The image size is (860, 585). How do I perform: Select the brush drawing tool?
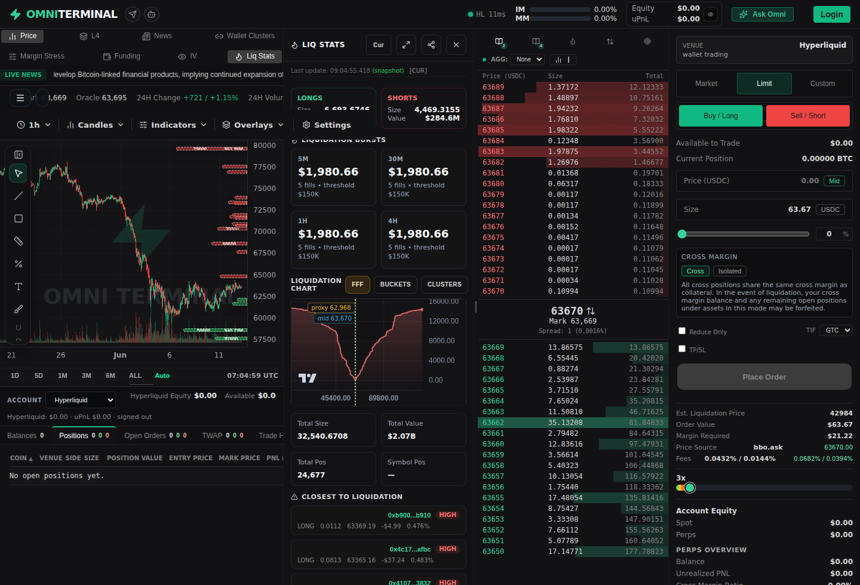click(x=19, y=309)
